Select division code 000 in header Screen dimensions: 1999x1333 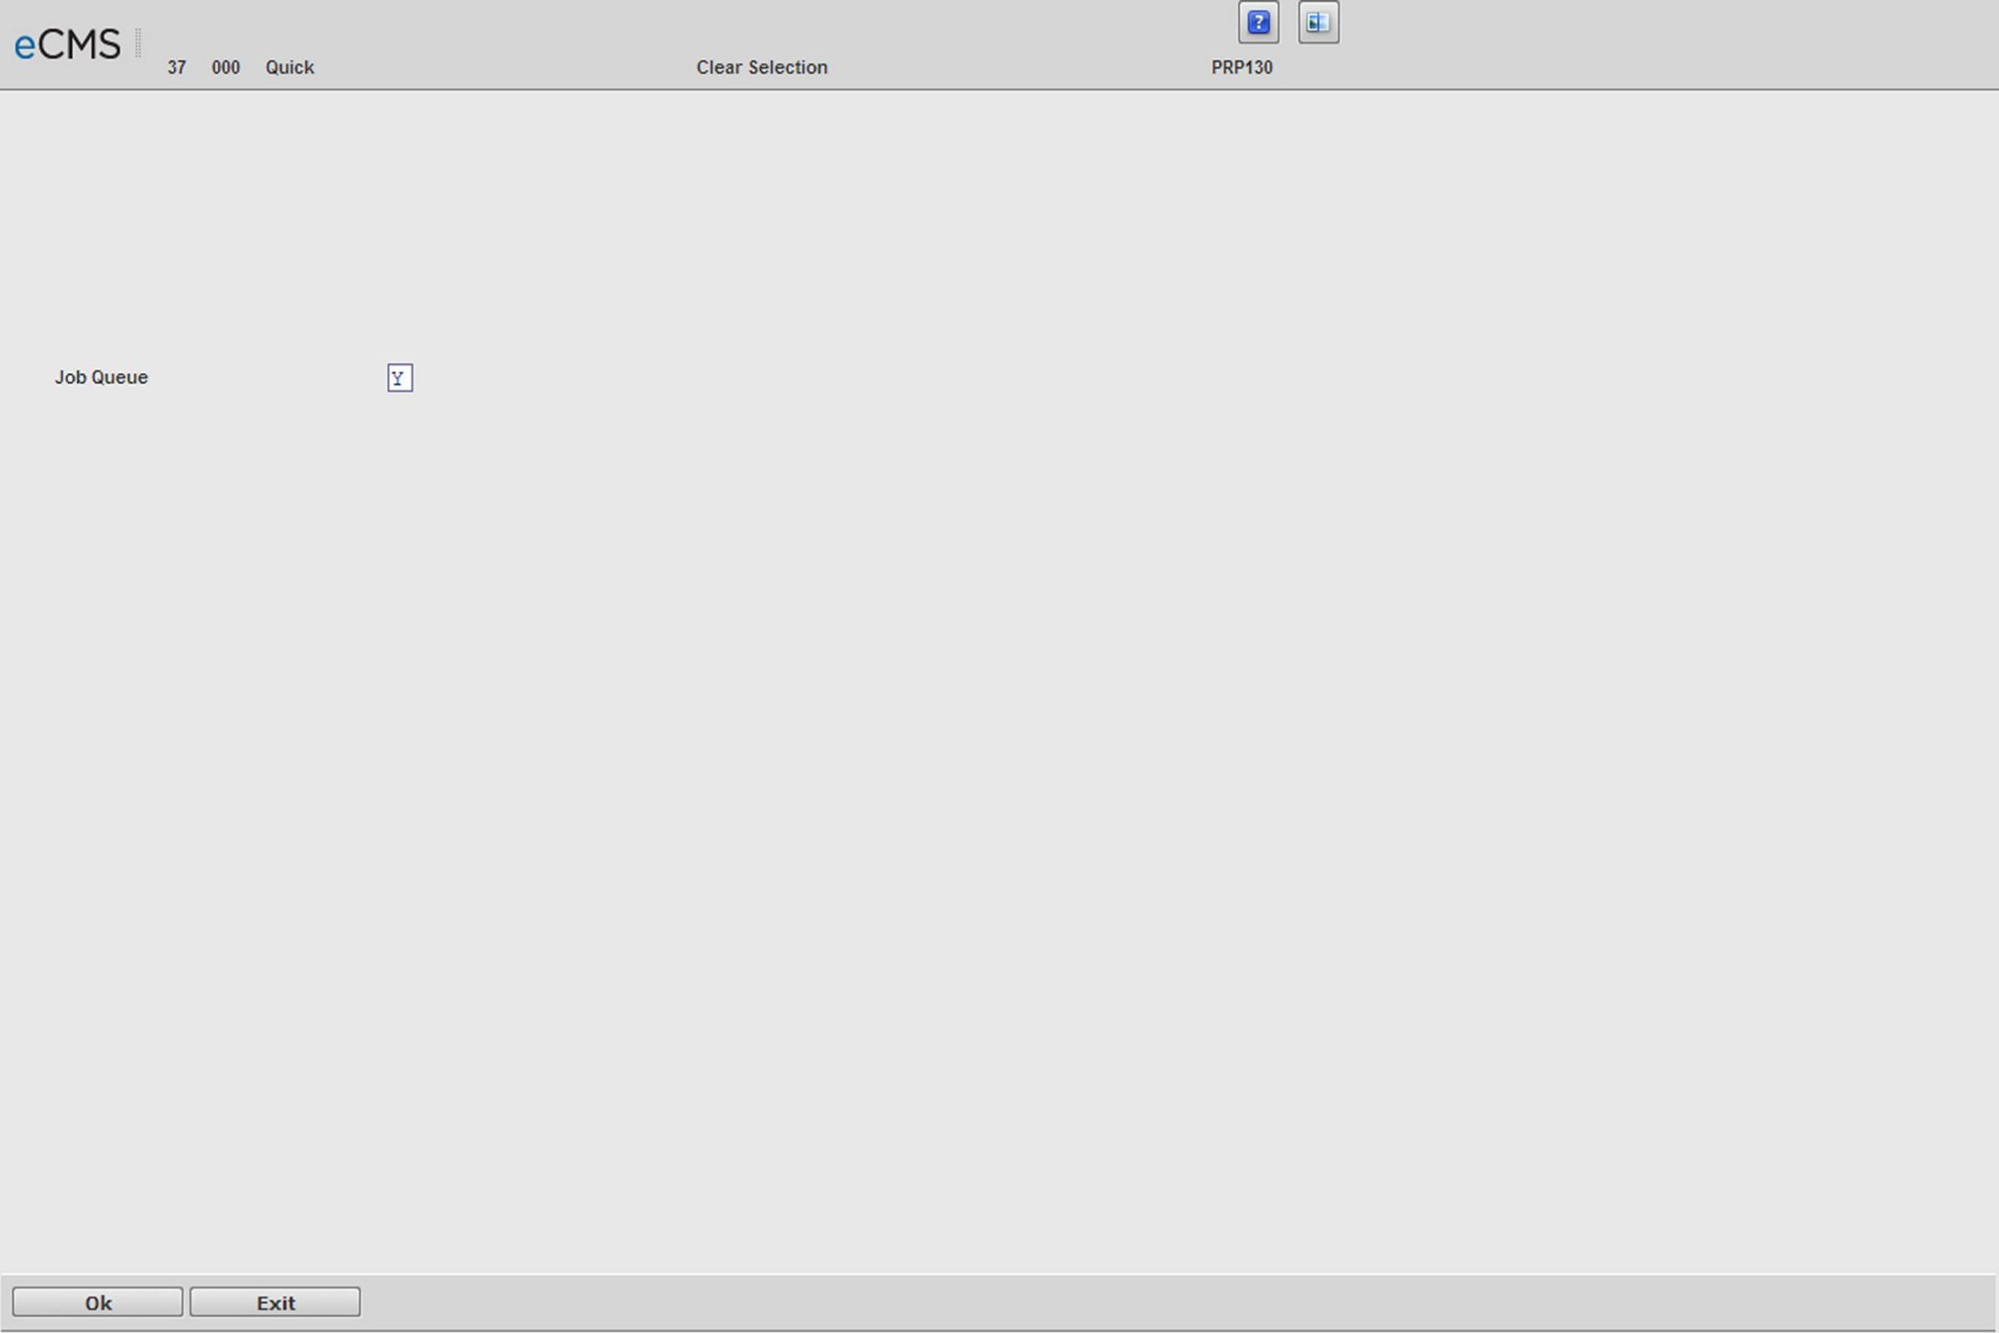[x=226, y=67]
